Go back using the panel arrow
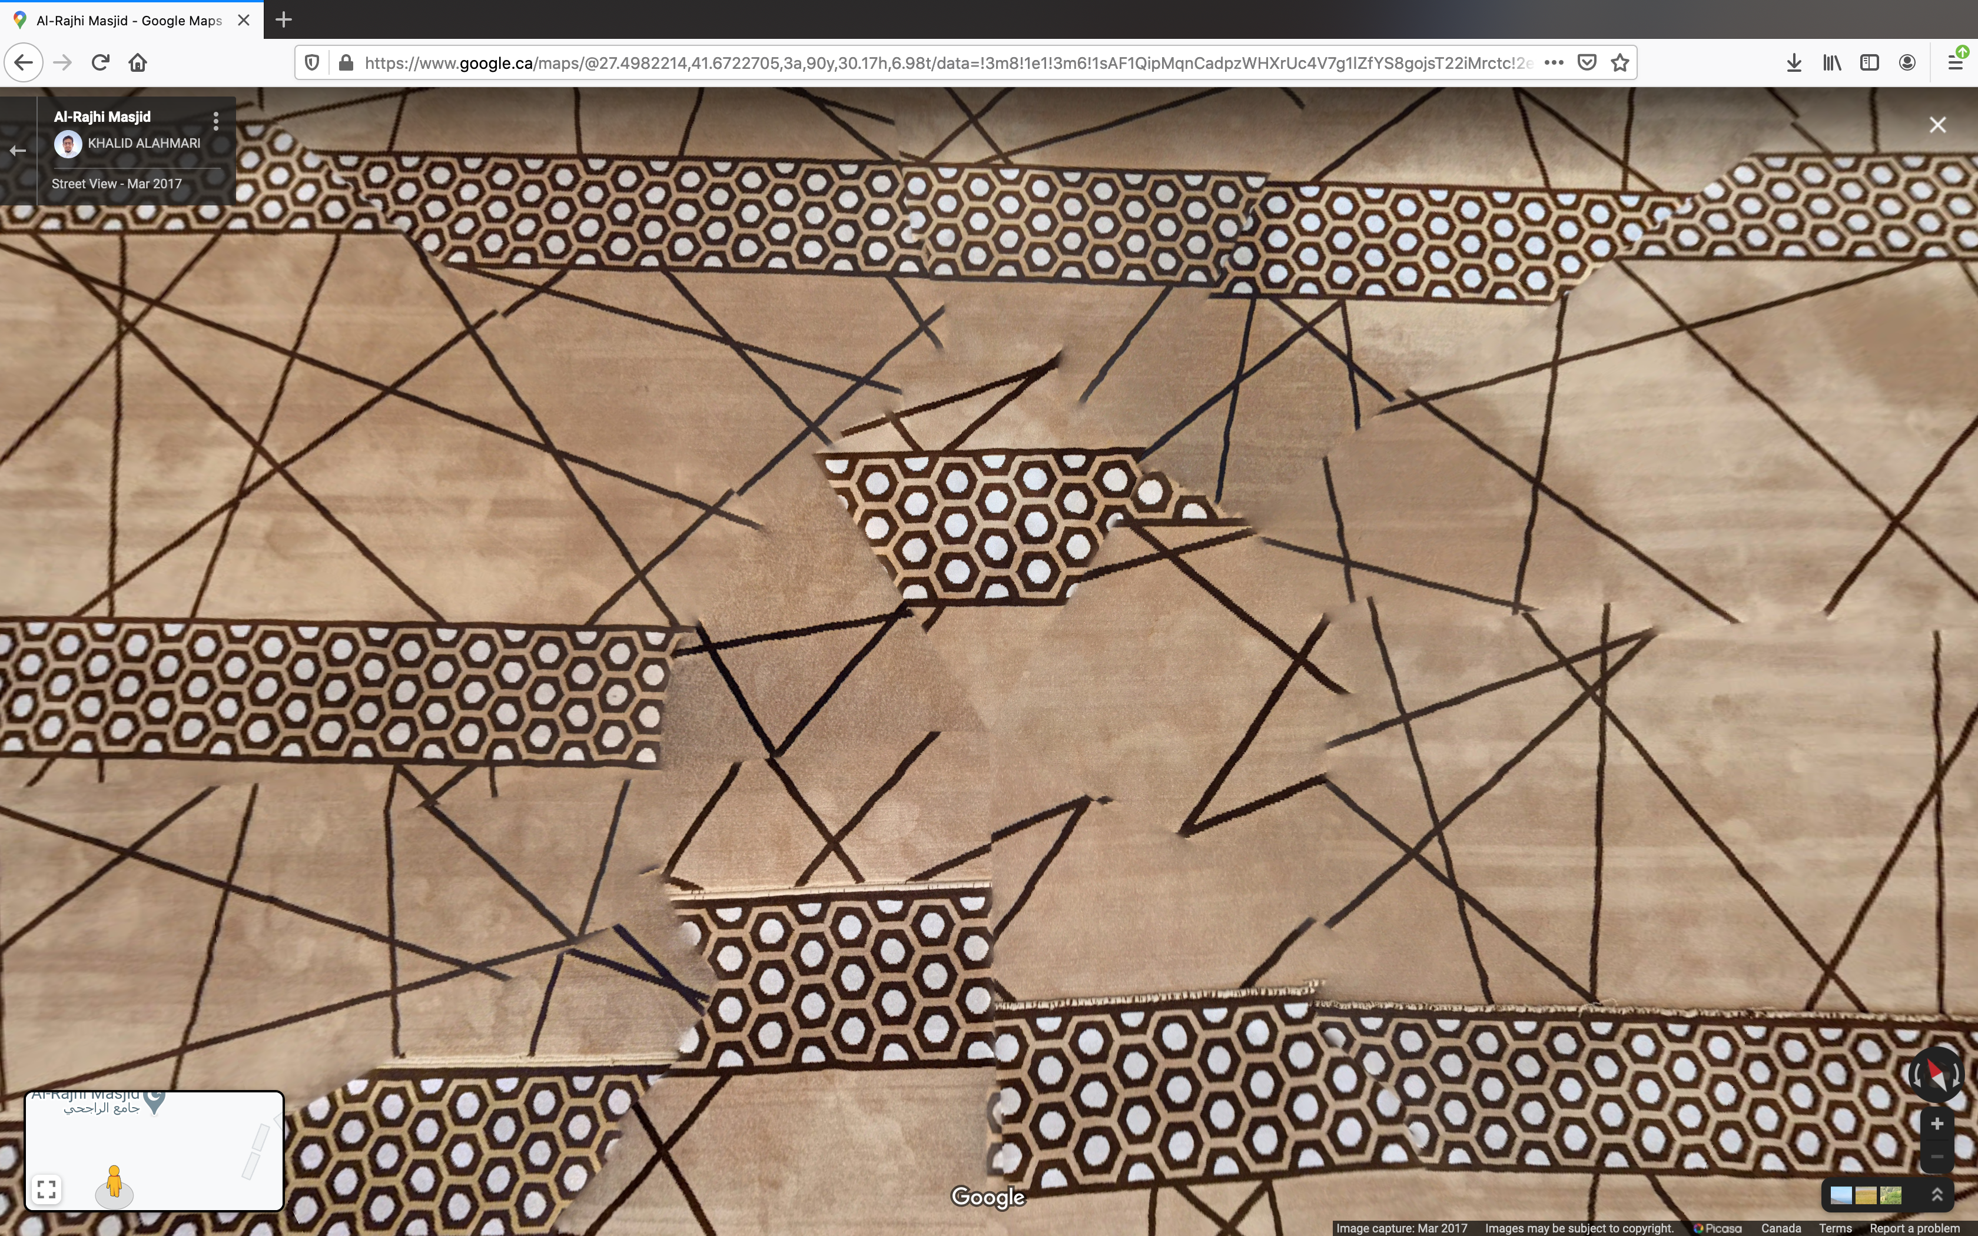Viewport: 1978px width, 1236px height. click(18, 151)
